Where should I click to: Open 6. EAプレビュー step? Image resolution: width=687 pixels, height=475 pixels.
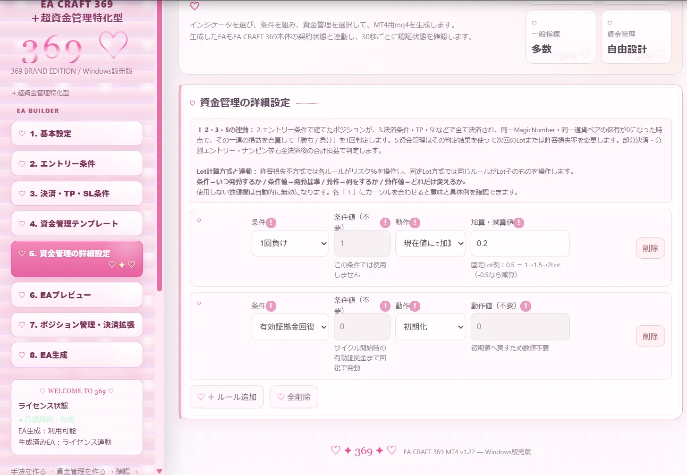click(x=77, y=295)
